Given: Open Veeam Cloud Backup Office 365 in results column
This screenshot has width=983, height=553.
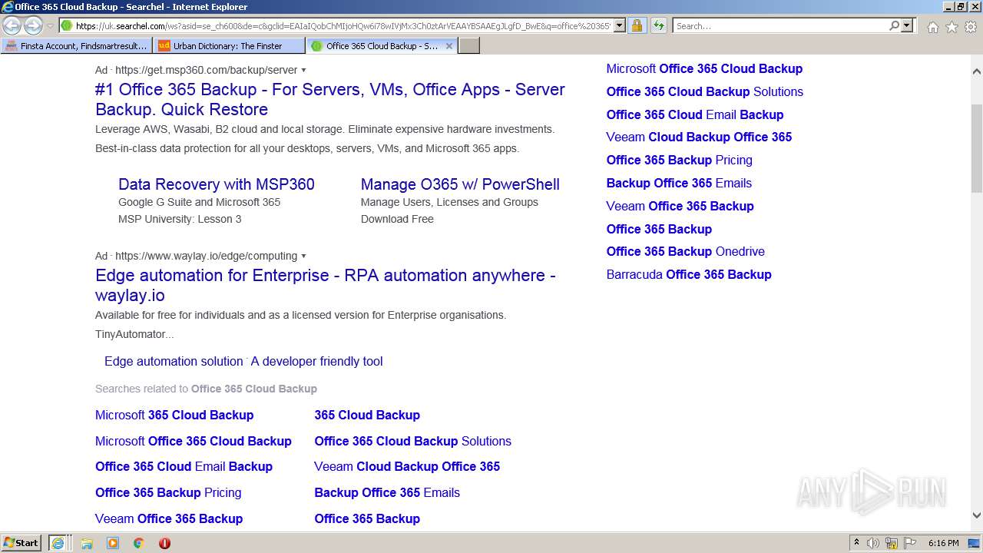Looking at the screenshot, I should click(x=407, y=466).
